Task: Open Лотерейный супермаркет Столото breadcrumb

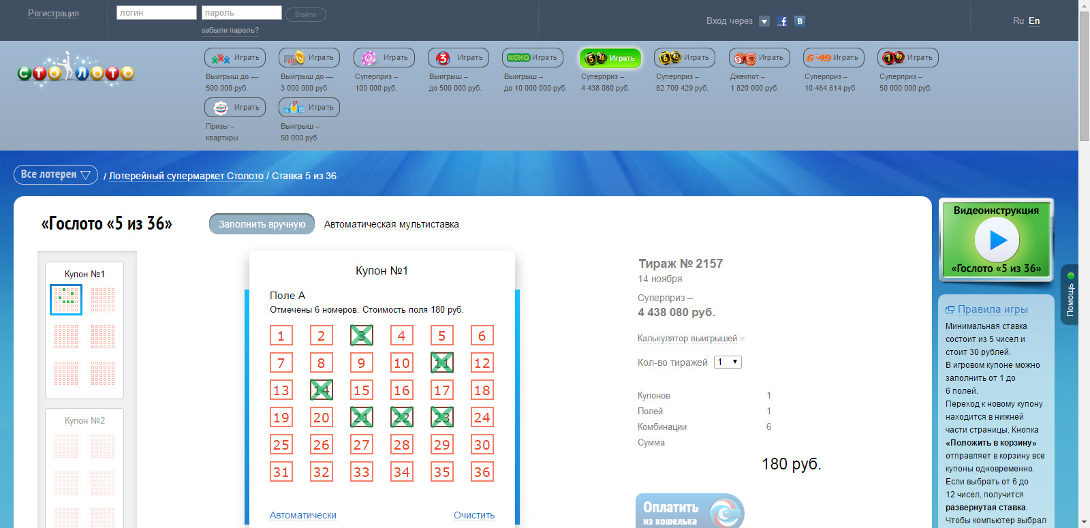Action: [186, 176]
